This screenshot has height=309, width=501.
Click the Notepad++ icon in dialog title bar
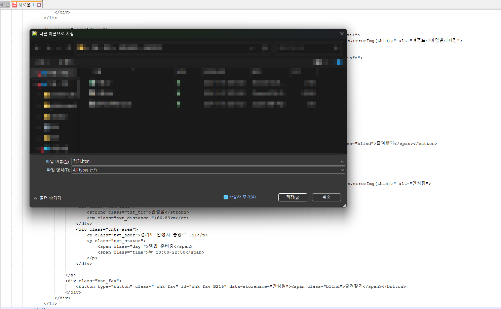[x=34, y=34]
